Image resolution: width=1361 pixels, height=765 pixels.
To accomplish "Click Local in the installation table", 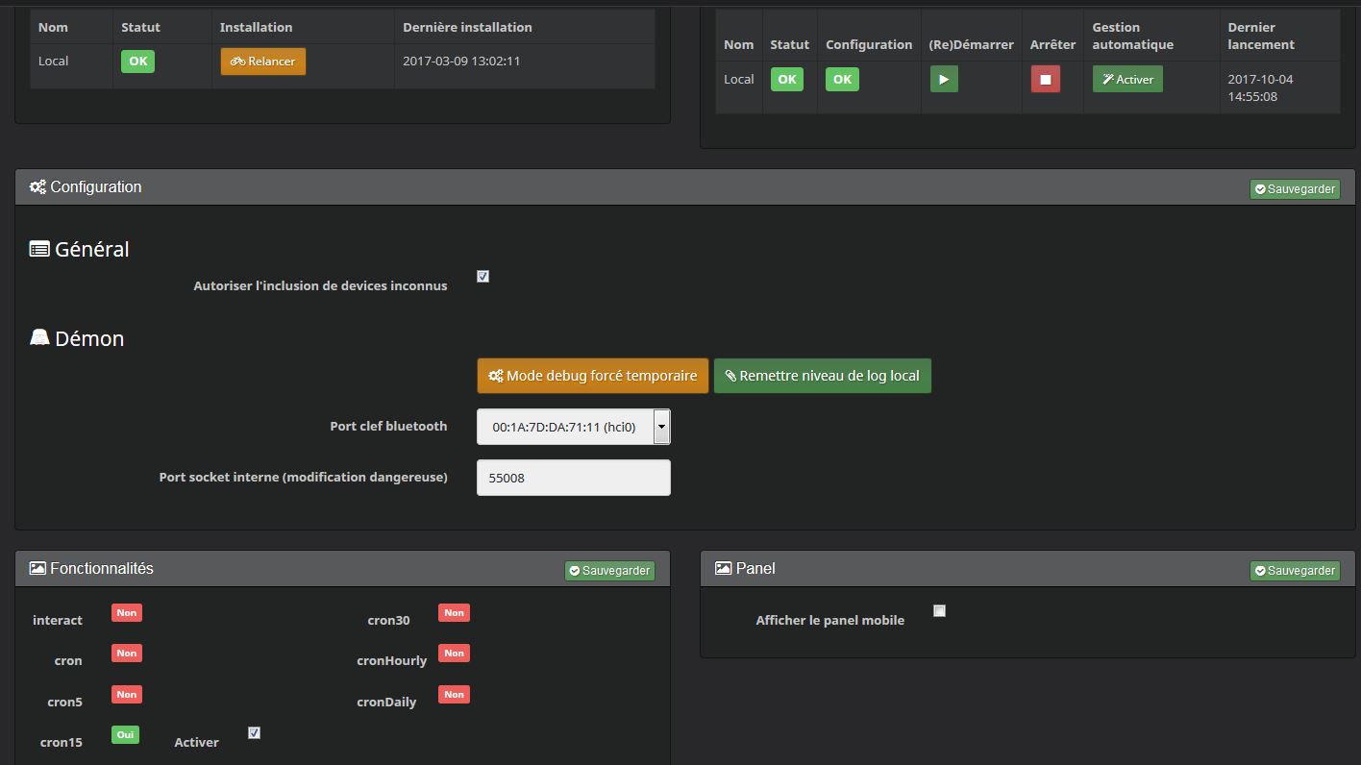I will click(53, 62).
